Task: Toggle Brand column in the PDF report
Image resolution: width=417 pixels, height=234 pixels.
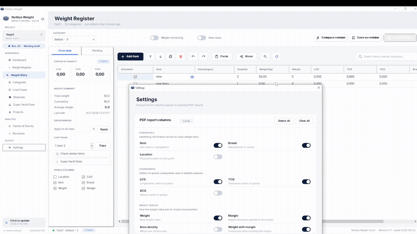Action: tap(306, 146)
